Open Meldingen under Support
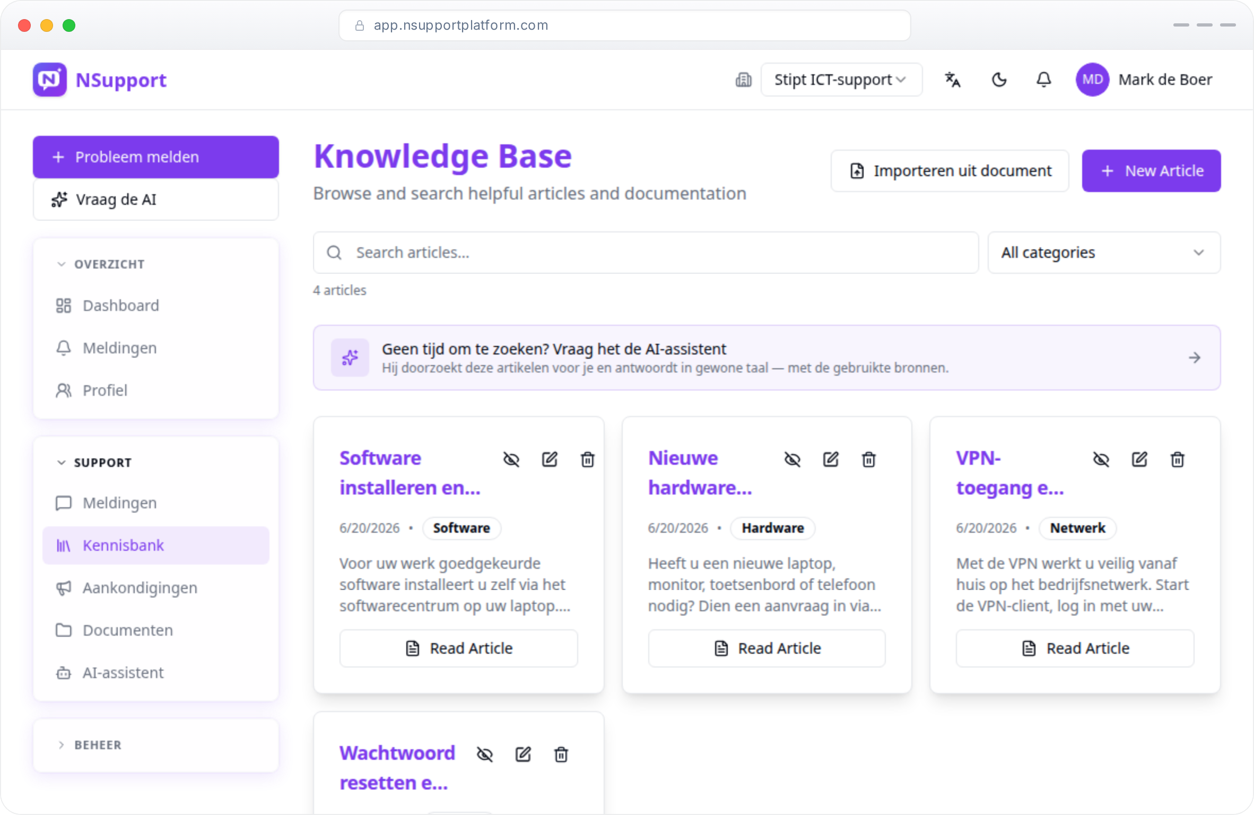This screenshot has width=1254, height=815. [x=156, y=503]
